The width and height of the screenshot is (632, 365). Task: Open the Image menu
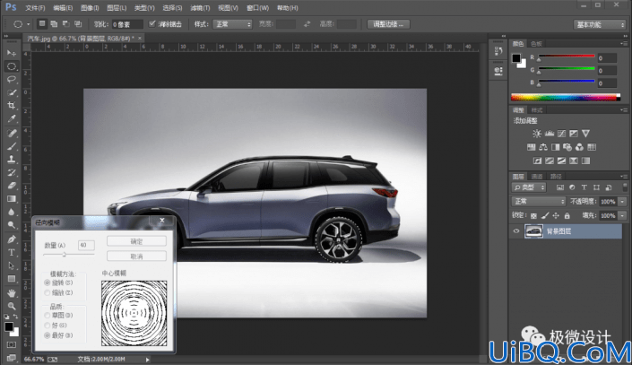point(90,8)
